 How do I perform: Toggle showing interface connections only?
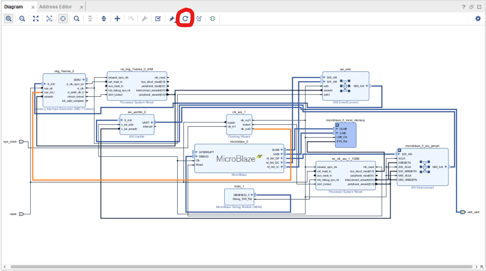coord(212,18)
